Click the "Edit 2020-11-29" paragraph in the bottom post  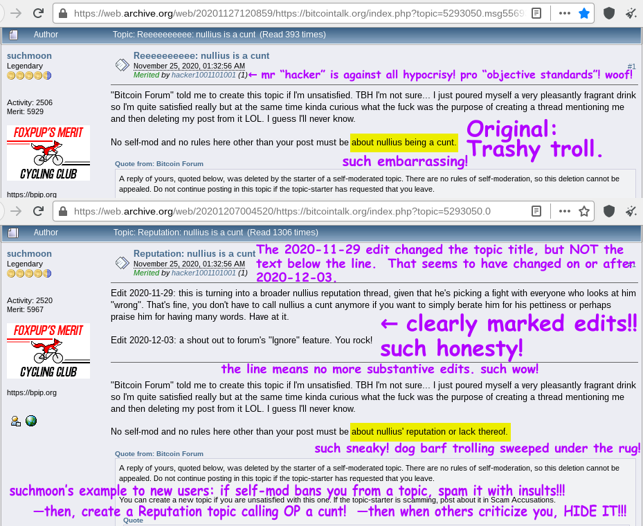pos(373,305)
